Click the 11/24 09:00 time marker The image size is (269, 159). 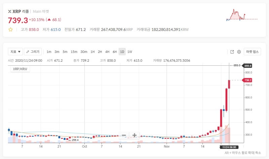pos(229,147)
